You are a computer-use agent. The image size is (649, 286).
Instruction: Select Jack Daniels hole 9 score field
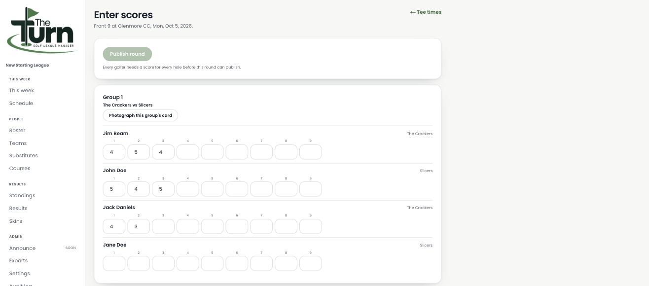pos(311,226)
